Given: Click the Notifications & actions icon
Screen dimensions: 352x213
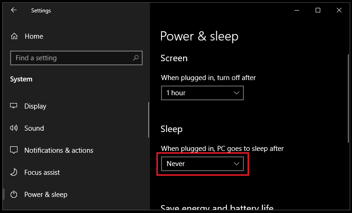Looking at the screenshot, I should 14,150.
